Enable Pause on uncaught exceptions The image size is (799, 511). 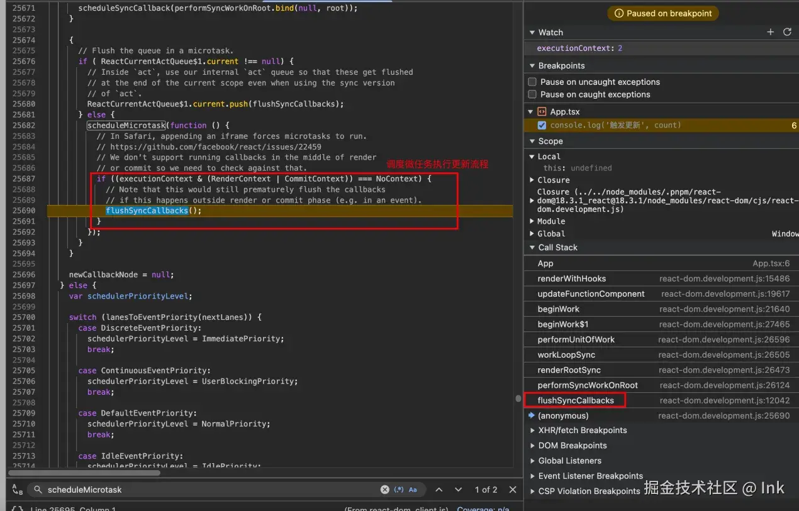click(532, 82)
